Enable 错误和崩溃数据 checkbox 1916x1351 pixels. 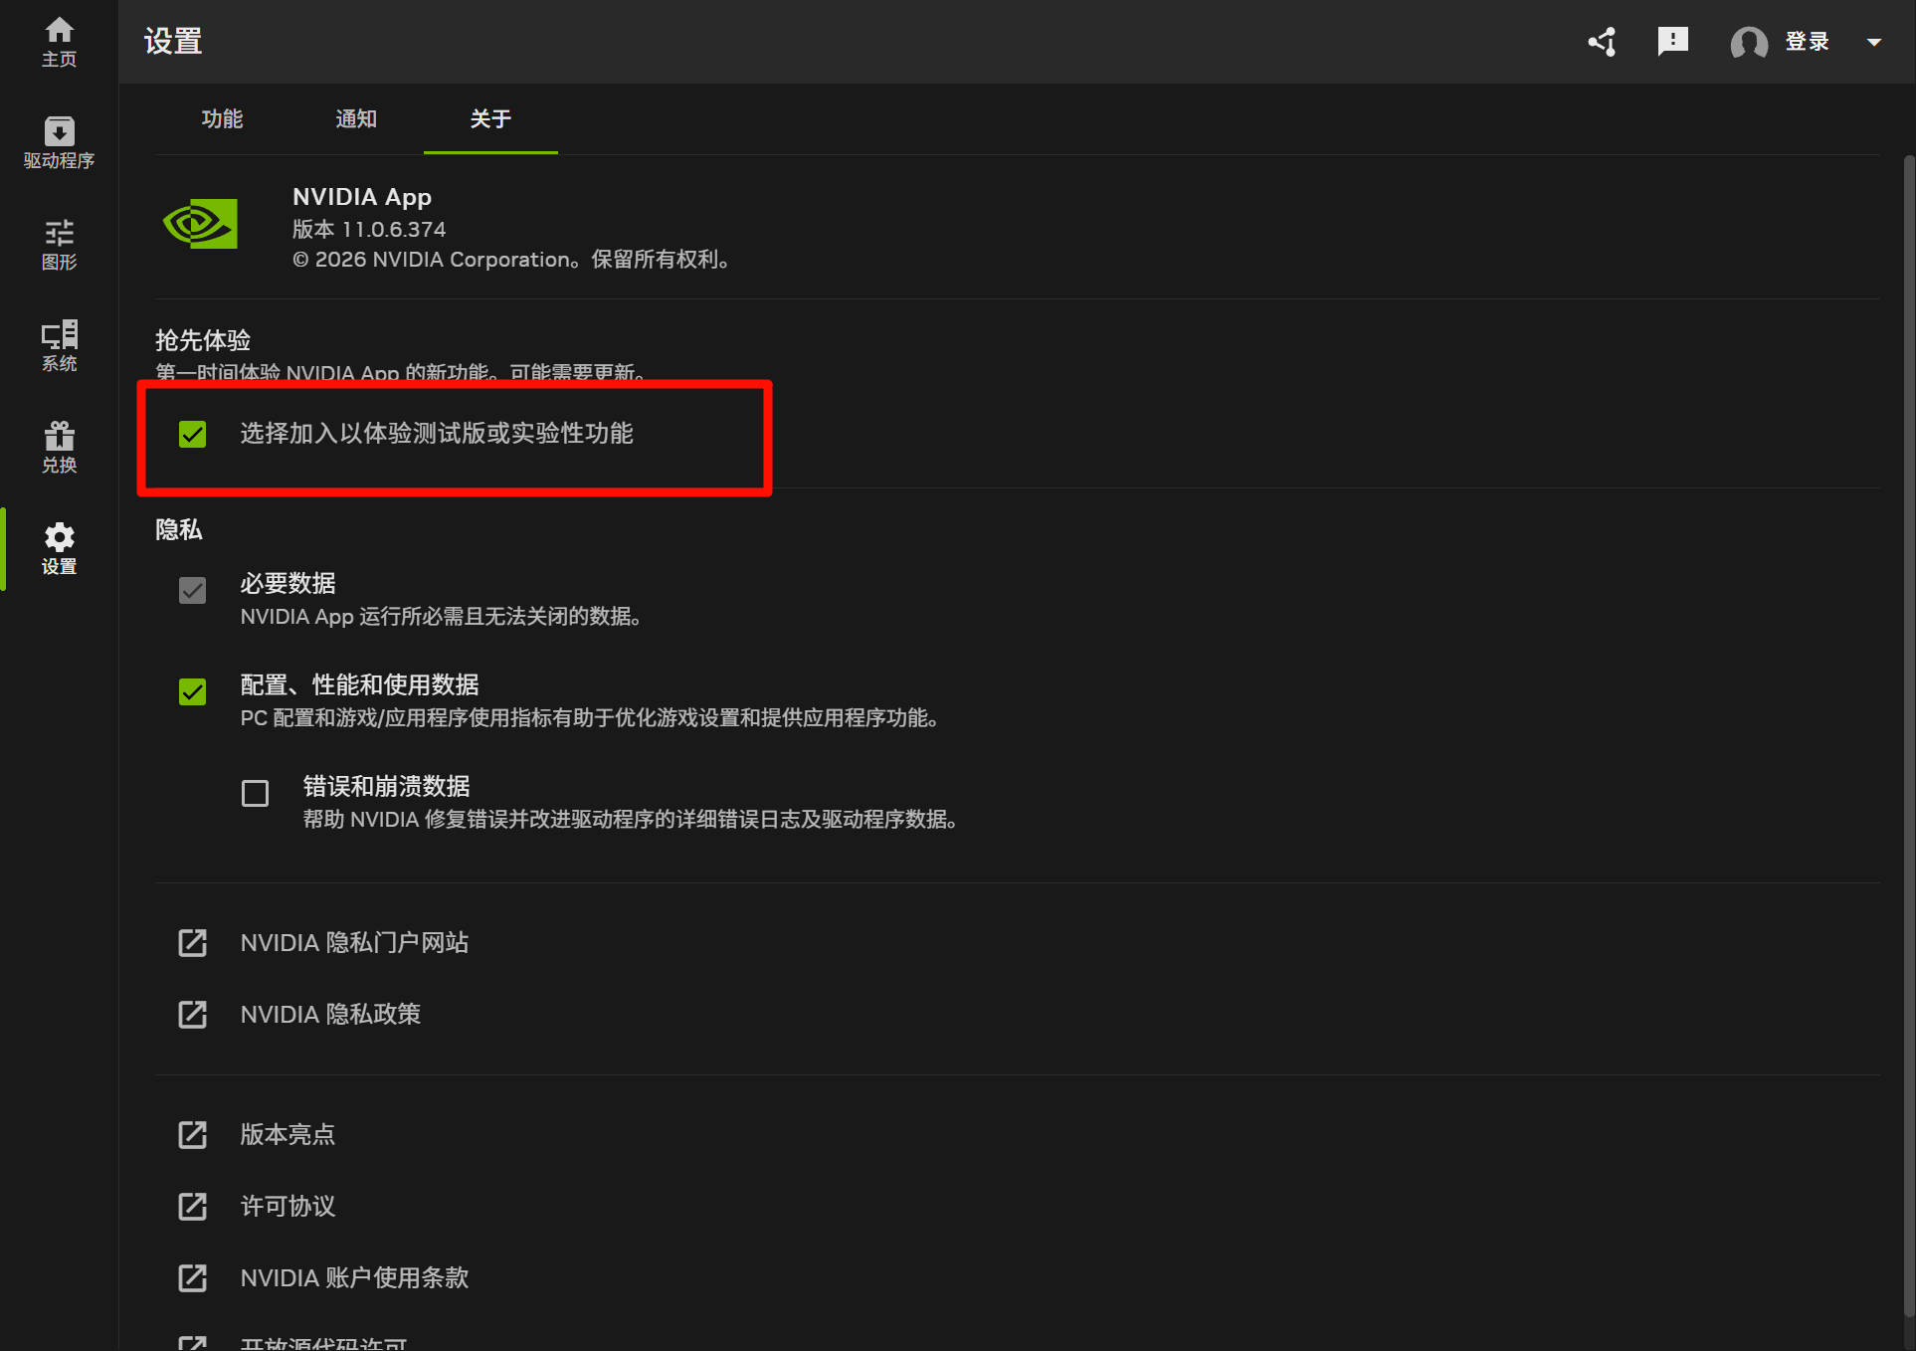pyautogui.click(x=255, y=793)
